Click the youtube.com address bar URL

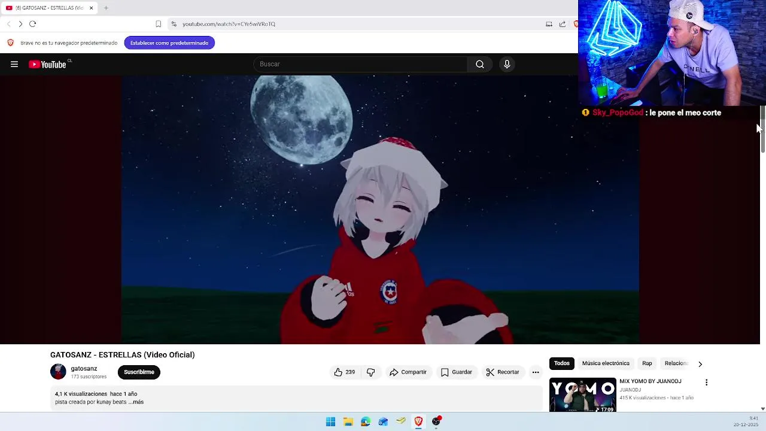(x=229, y=24)
